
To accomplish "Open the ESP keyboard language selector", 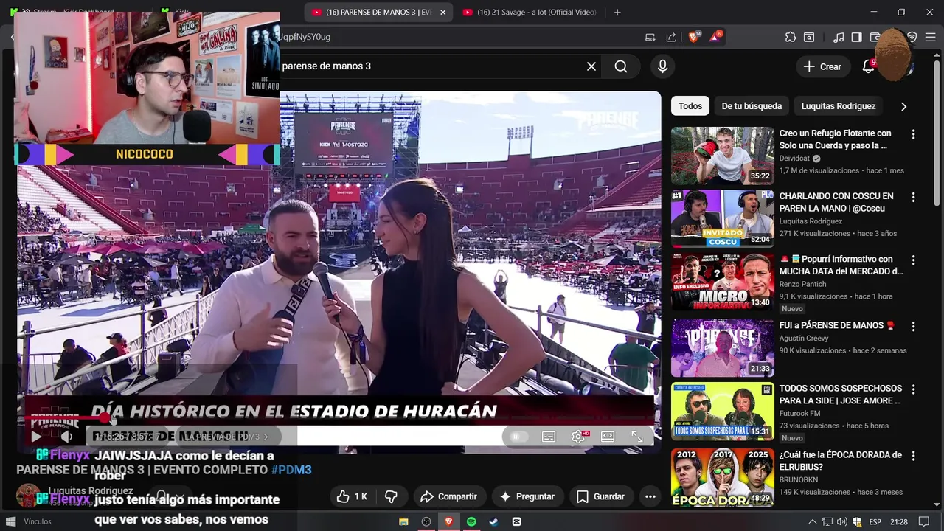I will click(x=876, y=521).
